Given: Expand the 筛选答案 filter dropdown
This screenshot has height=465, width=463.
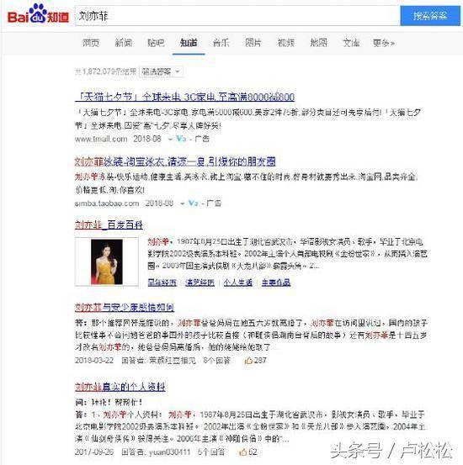Looking at the screenshot, I should click(161, 71).
